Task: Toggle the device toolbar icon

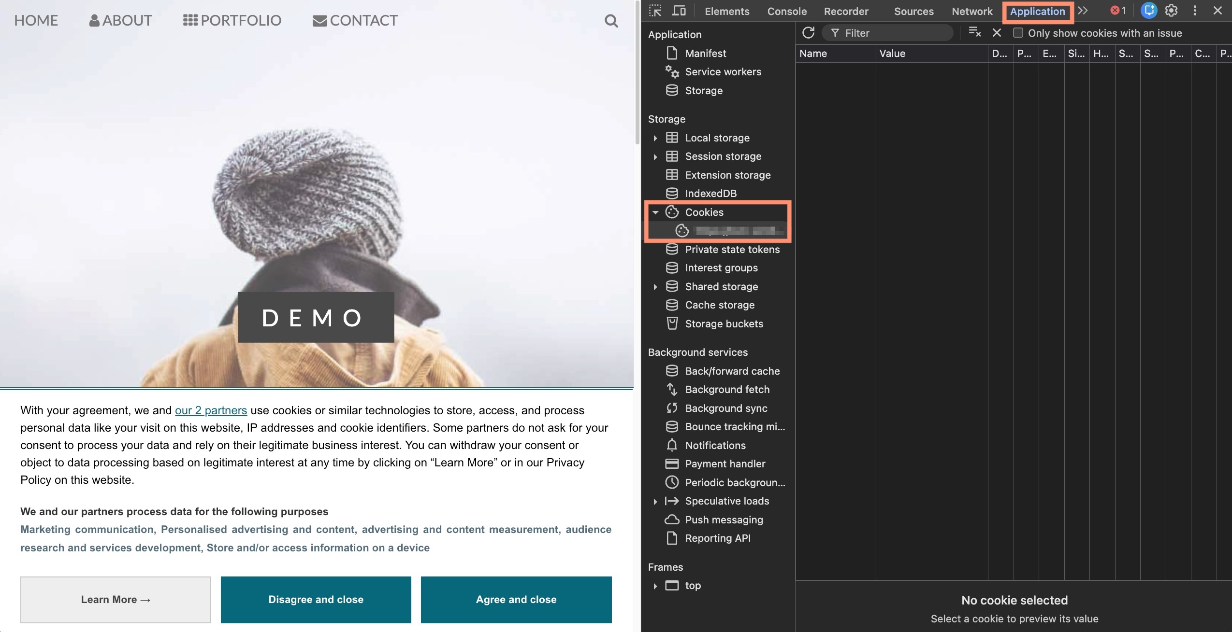Action: click(x=679, y=11)
